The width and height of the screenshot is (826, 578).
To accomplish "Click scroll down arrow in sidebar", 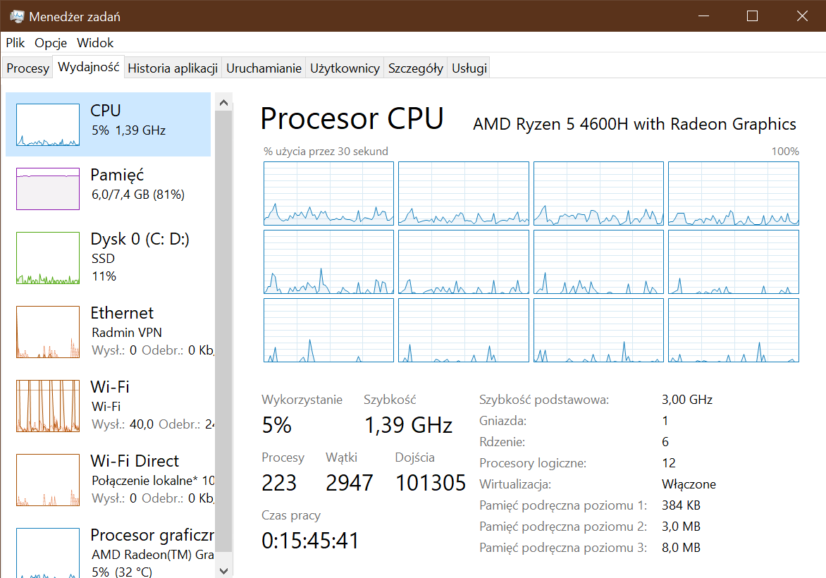I will point(223,571).
